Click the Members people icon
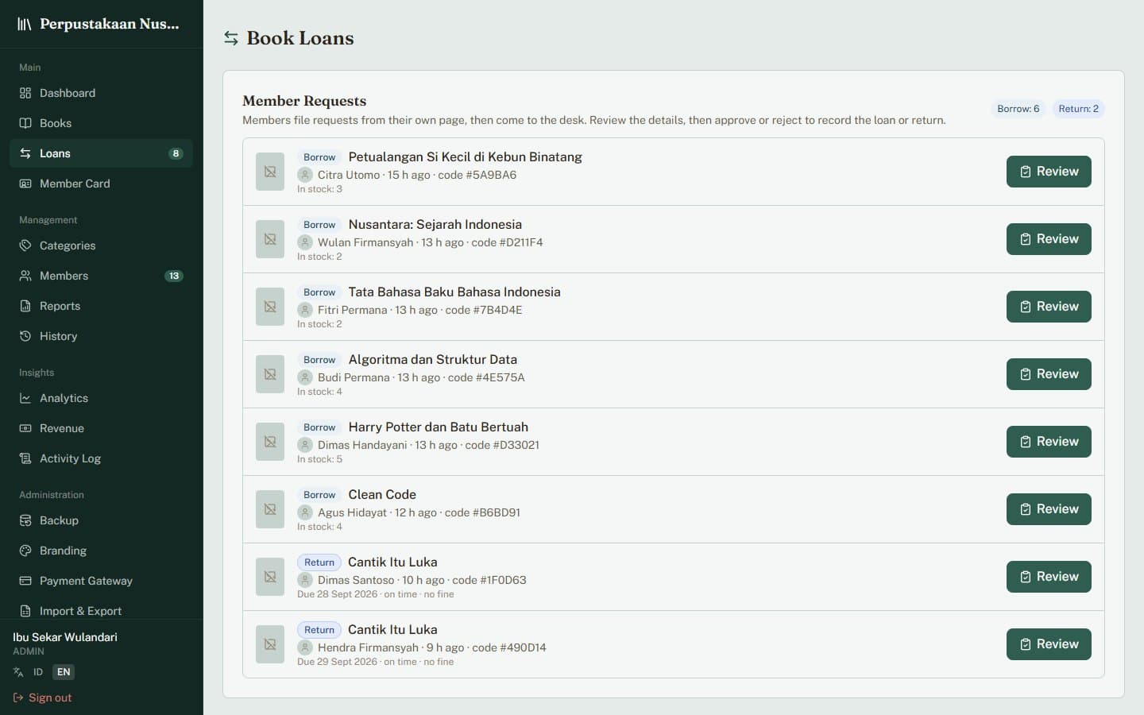1144x715 pixels. (x=25, y=276)
